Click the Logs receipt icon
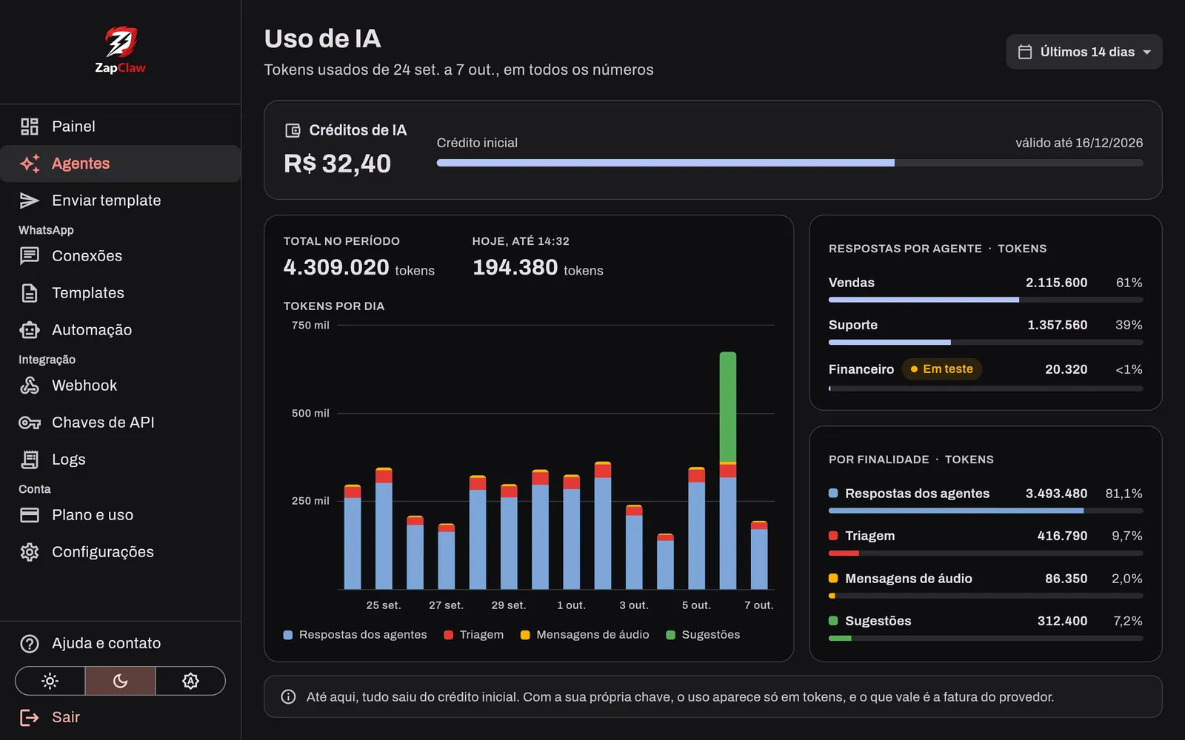The height and width of the screenshot is (740, 1185). (30, 460)
